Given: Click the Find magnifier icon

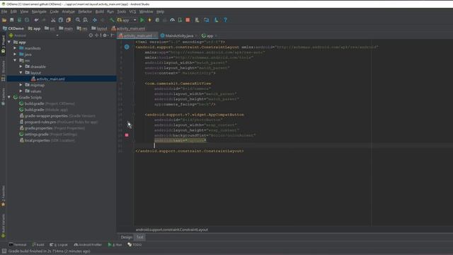Looking at the screenshot, I should pyautogui.click(x=78, y=20).
